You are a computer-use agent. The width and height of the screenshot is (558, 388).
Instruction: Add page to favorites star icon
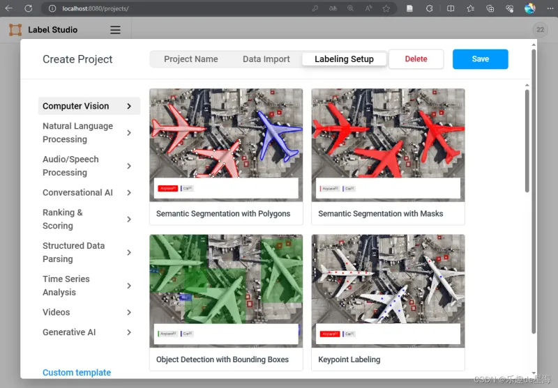click(386, 8)
